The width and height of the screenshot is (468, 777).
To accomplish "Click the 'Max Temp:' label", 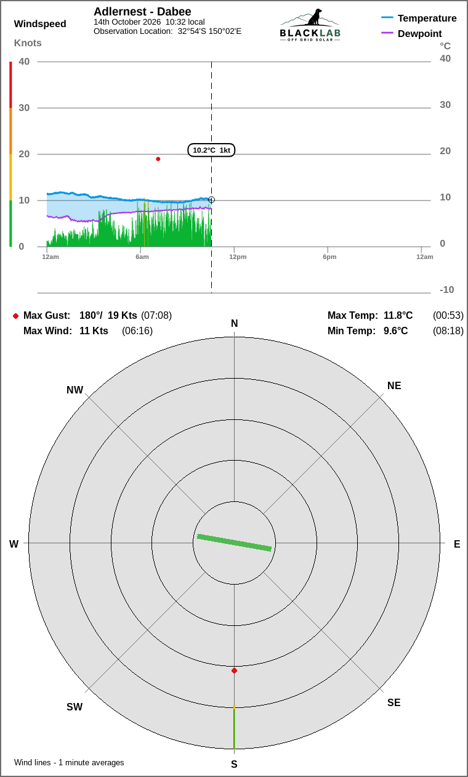I will 353,316.
